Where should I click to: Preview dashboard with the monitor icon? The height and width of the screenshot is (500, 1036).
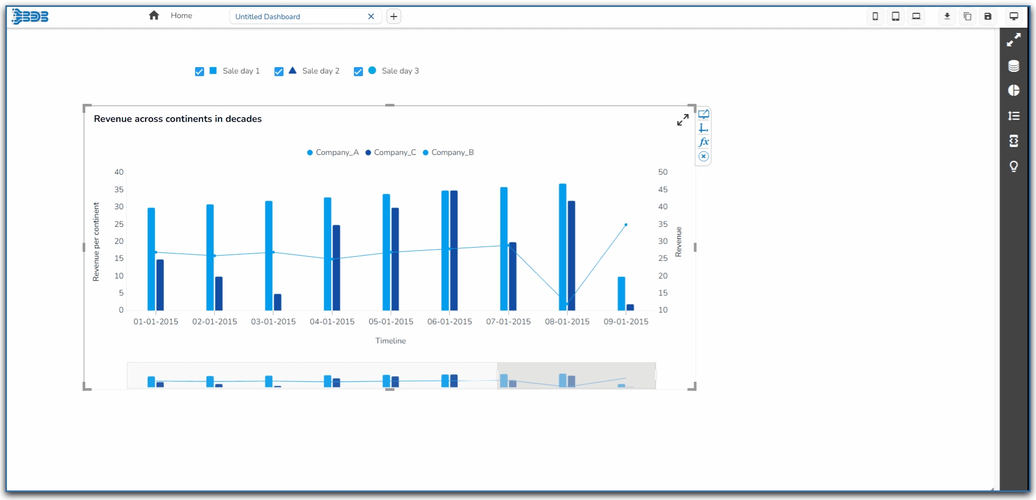click(1014, 17)
